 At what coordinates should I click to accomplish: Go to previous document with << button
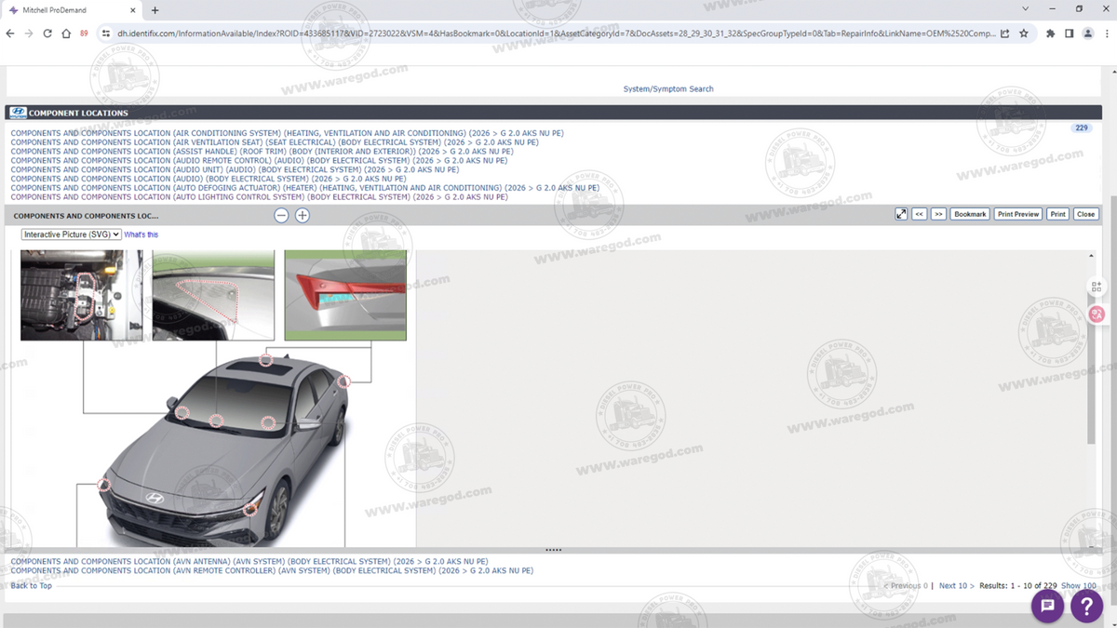click(920, 214)
